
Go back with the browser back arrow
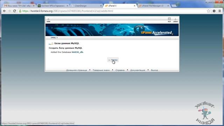tap(5, 11)
